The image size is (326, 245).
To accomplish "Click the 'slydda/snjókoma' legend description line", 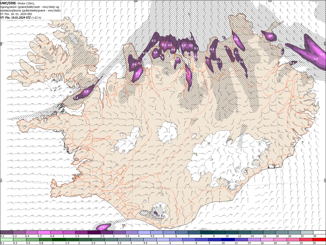I will point(30,10).
